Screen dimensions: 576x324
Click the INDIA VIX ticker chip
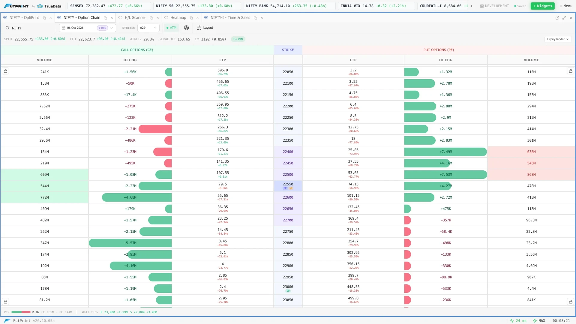[x=376, y=6]
